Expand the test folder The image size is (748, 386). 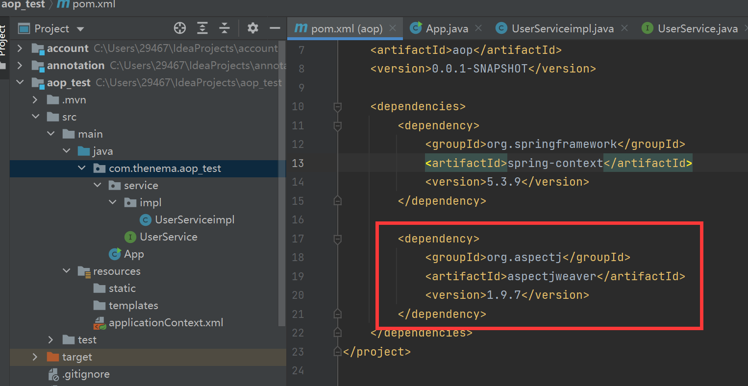point(51,340)
